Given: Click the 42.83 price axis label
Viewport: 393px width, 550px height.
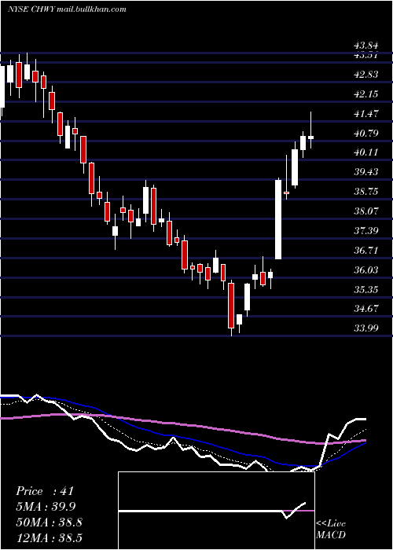Looking at the screenshot, I should (366, 75).
